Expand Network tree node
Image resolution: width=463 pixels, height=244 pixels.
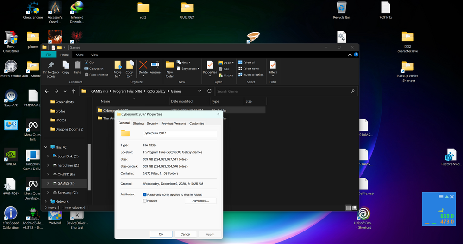click(x=46, y=201)
